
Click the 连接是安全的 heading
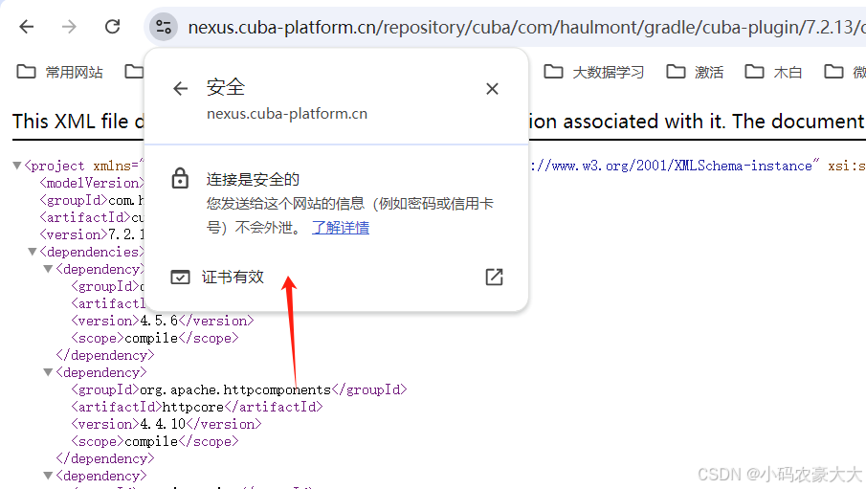pyautogui.click(x=253, y=179)
